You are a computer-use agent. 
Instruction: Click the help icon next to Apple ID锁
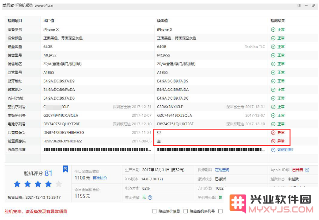307,170
